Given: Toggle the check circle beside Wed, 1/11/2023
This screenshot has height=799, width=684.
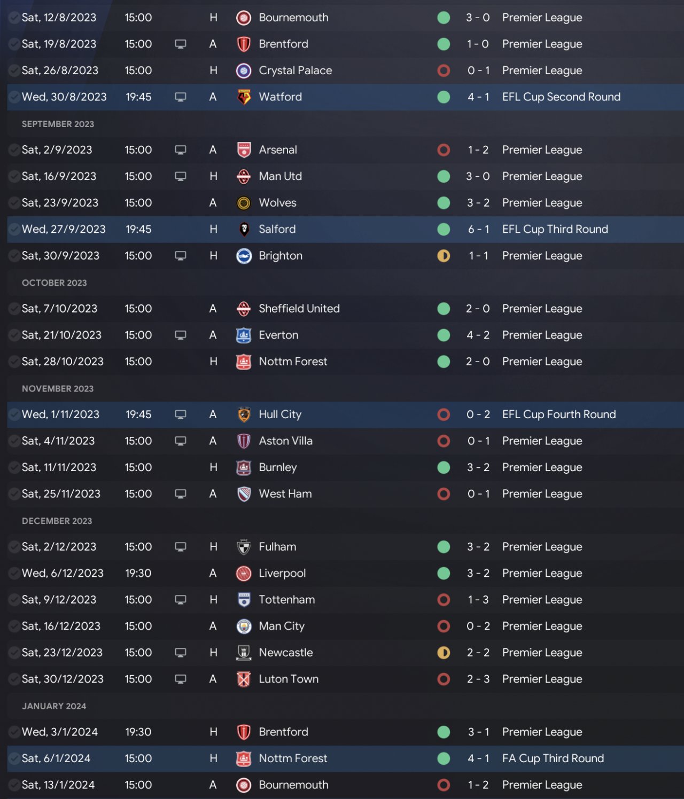Looking at the screenshot, I should pyautogui.click(x=14, y=414).
